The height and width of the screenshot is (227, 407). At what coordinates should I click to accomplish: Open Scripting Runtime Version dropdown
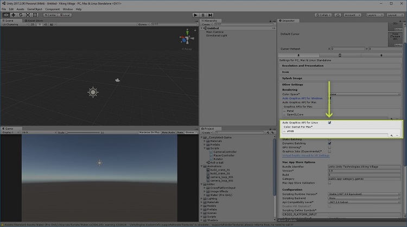point(364,193)
